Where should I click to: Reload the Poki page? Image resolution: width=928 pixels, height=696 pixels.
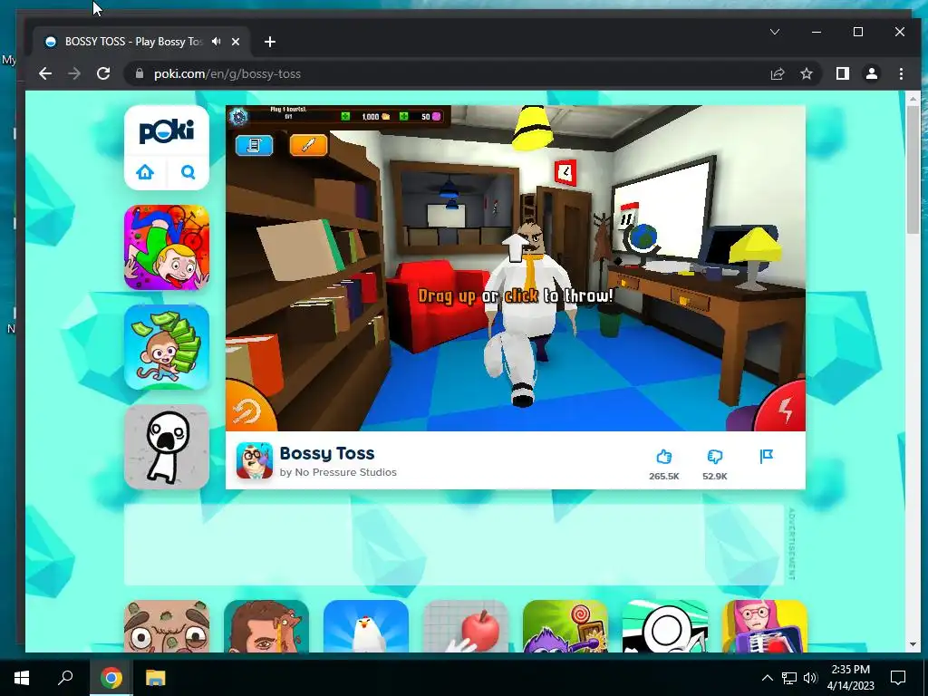tap(103, 74)
